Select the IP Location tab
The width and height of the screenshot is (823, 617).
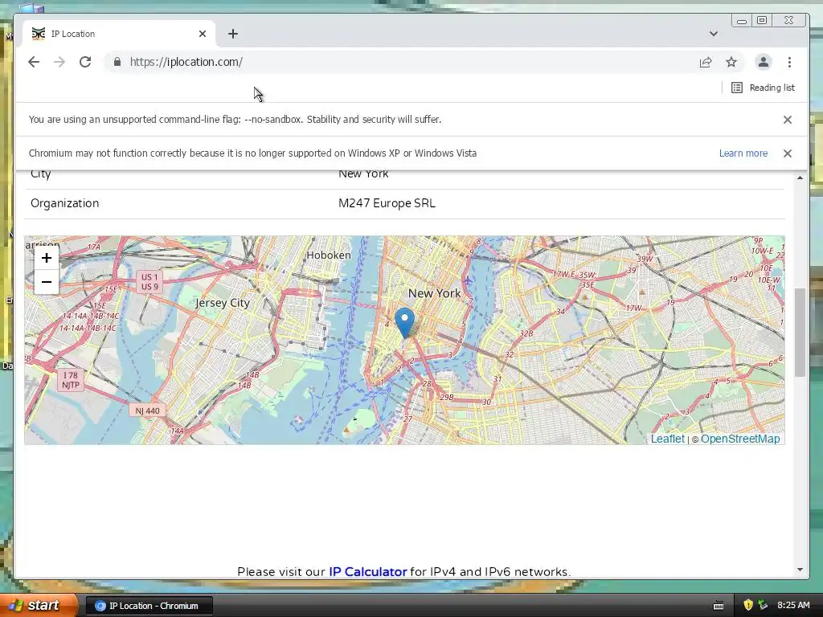(x=119, y=34)
